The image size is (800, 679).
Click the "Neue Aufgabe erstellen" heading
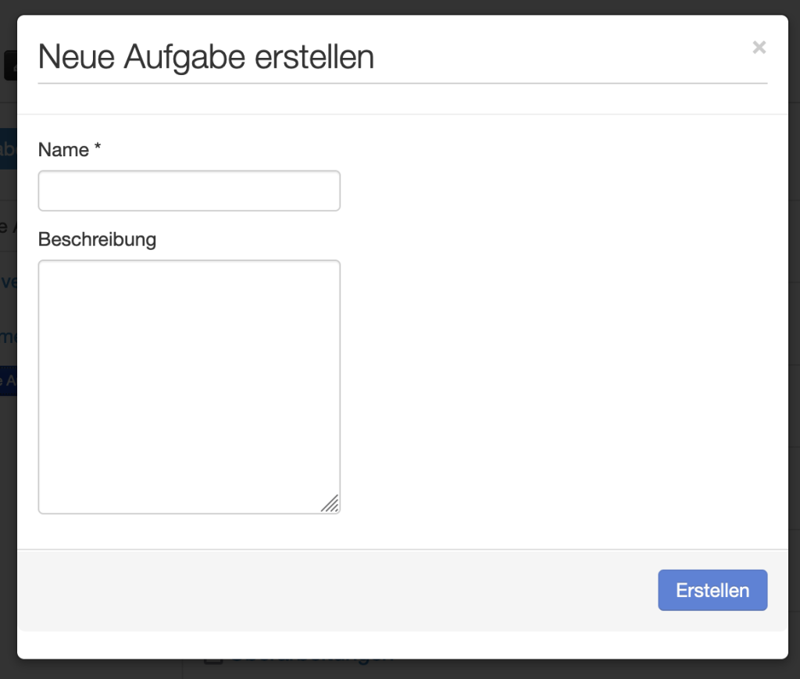click(205, 57)
